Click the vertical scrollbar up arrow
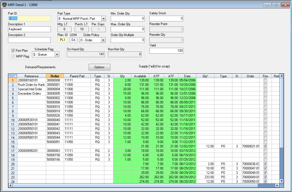Screen dimensions: 292x192 pos(282,76)
